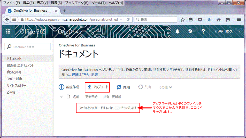Open the URL history dropdown arrow
The image size is (246, 138).
pos(121,20)
